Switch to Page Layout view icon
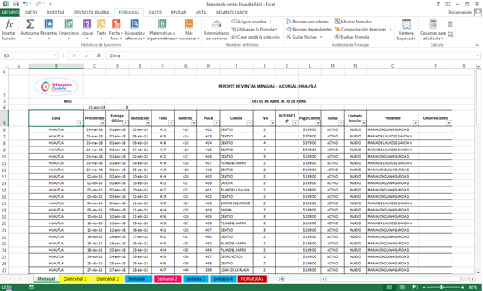This screenshot has height=291, width=483. click(x=402, y=287)
